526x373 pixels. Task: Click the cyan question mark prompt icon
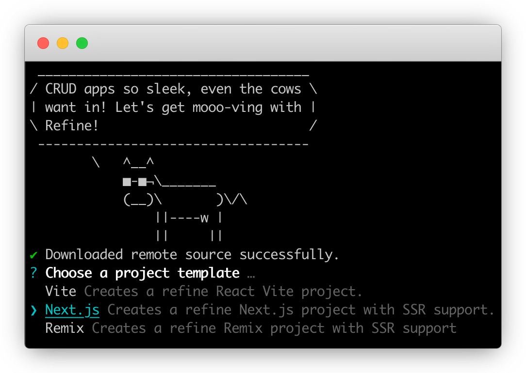[33, 273]
